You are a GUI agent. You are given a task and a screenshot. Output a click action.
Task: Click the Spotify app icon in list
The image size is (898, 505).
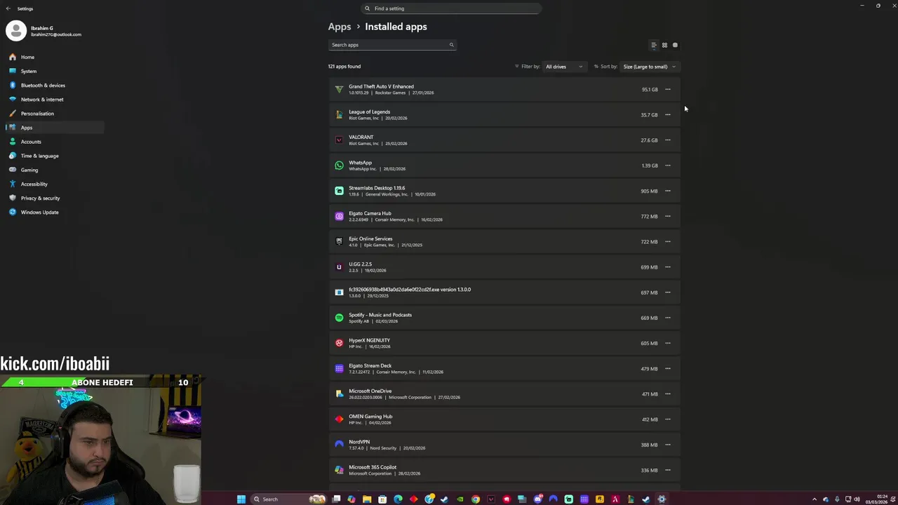coord(339,318)
